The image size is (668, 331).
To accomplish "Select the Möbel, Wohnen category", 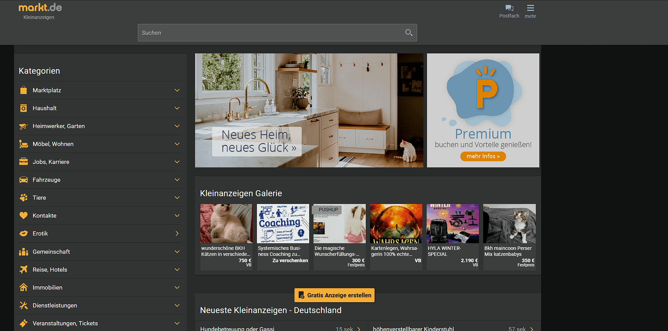I will click(x=53, y=144).
